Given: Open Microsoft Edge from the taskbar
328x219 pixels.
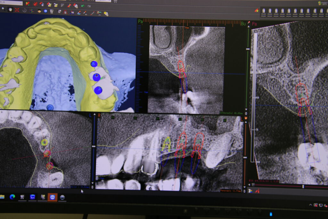Looking at the screenshot, I should click(12, 197).
